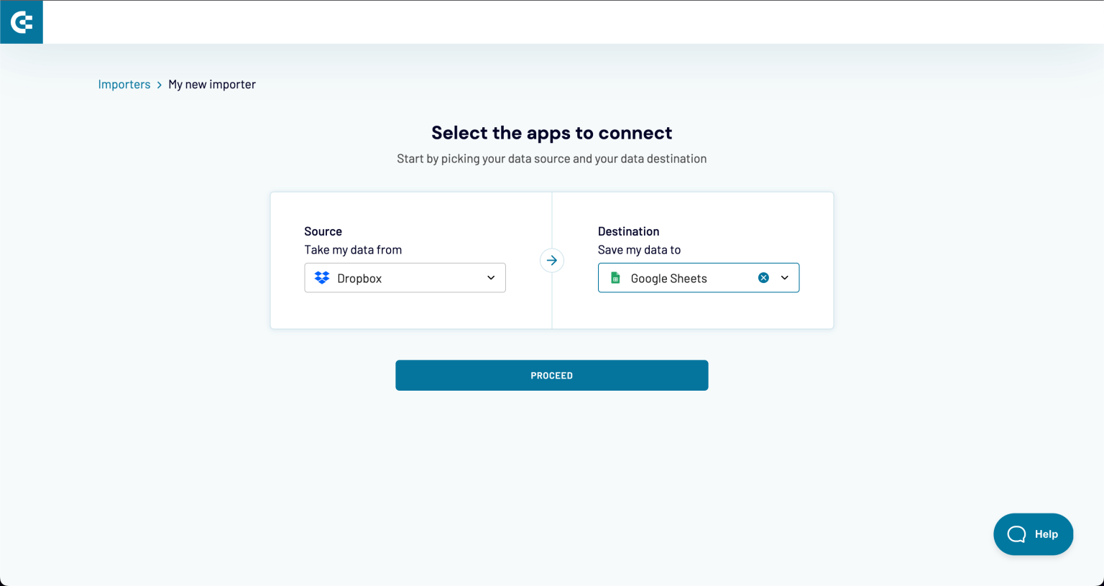Click the Coupler.io logo in the top-left corner
The height and width of the screenshot is (586, 1104).
click(x=21, y=22)
